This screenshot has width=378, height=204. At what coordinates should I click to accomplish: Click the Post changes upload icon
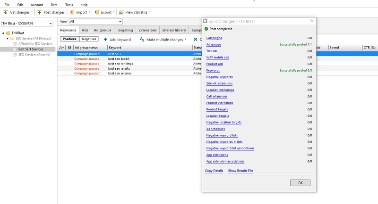click(x=39, y=12)
